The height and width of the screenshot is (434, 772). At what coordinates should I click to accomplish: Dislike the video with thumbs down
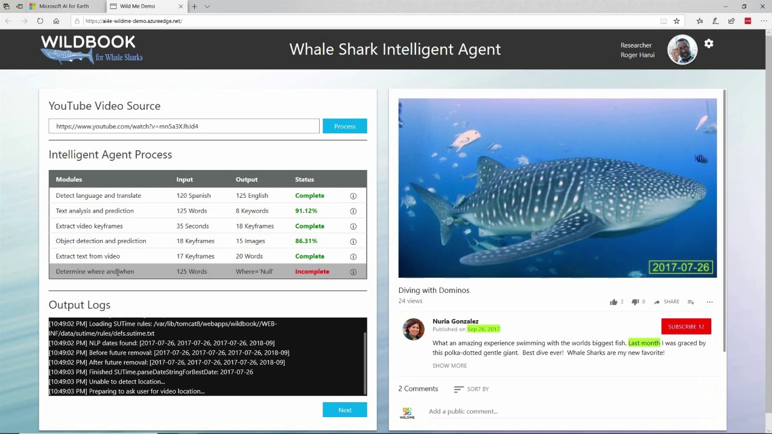click(x=634, y=302)
